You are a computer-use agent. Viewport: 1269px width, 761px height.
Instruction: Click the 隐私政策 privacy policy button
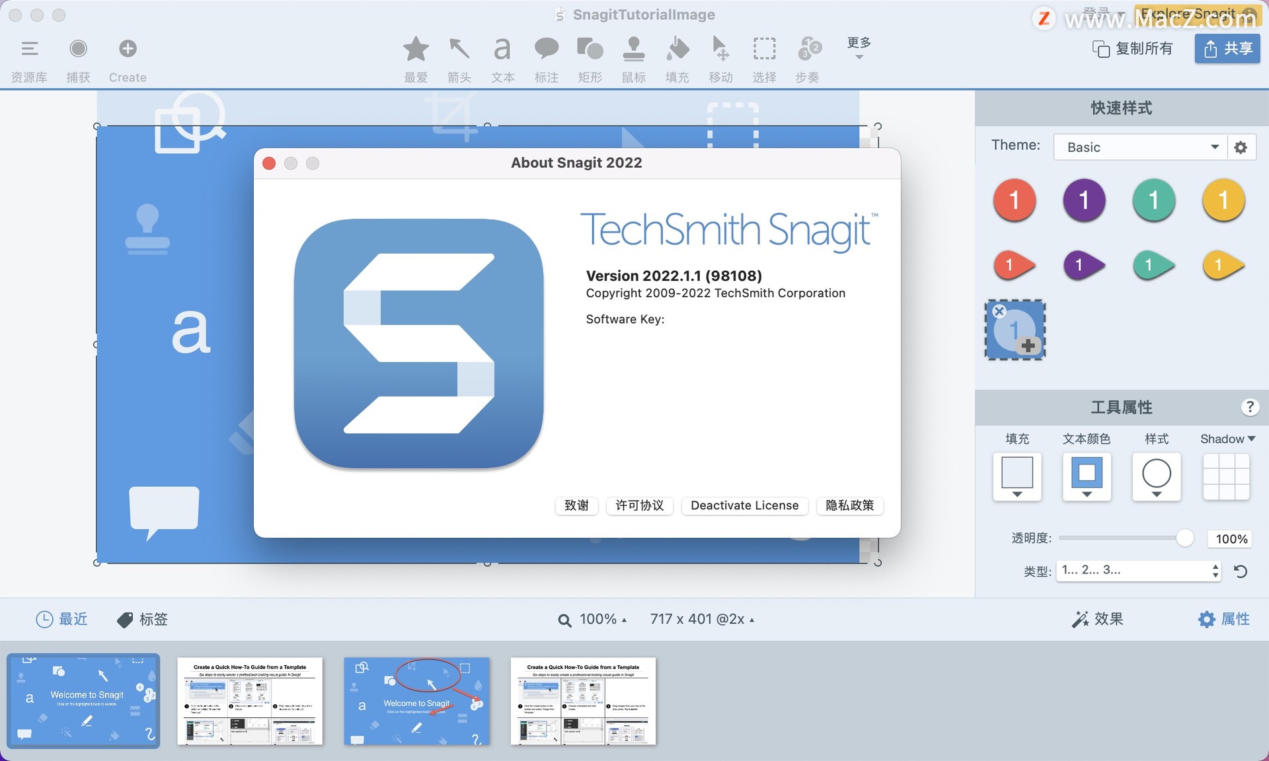point(850,505)
